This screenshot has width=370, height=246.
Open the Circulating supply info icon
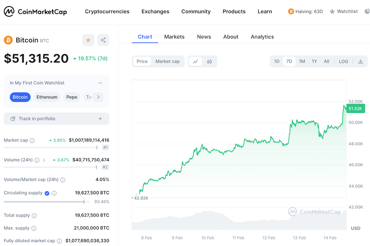(x=54, y=193)
